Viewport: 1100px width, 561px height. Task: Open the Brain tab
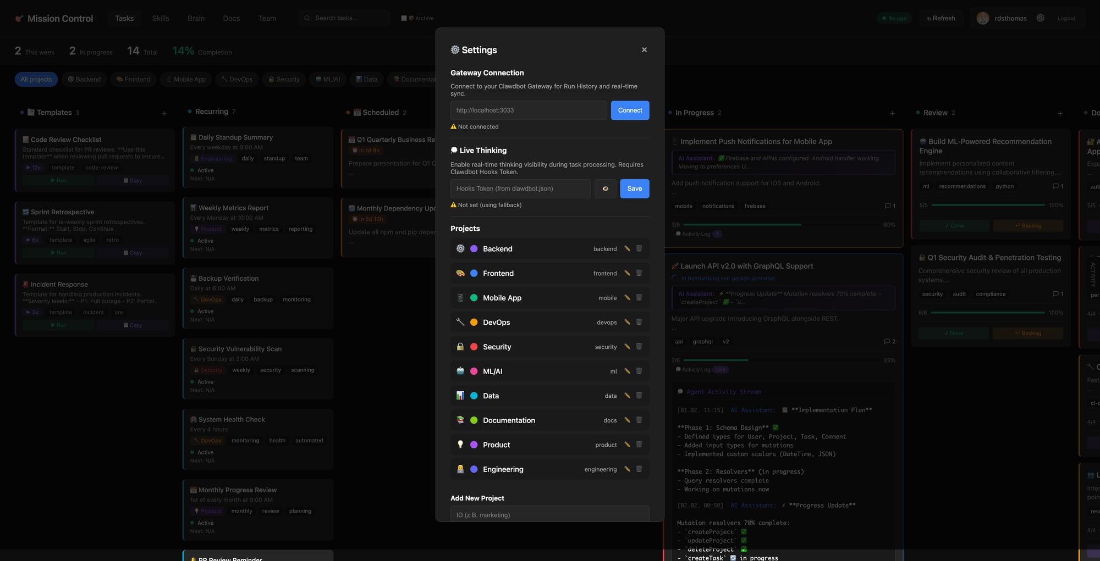point(196,18)
